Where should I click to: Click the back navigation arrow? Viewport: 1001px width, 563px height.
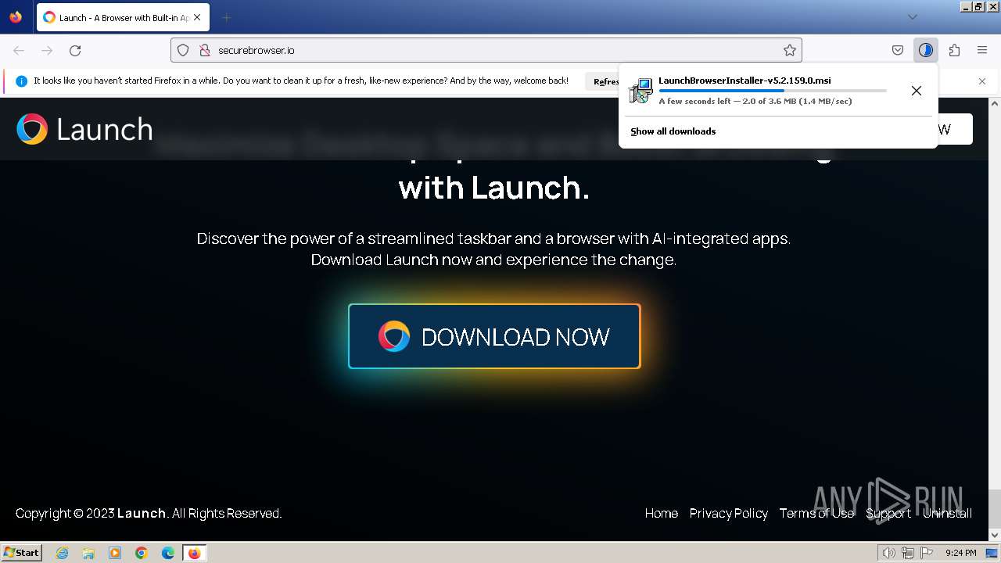[19, 50]
